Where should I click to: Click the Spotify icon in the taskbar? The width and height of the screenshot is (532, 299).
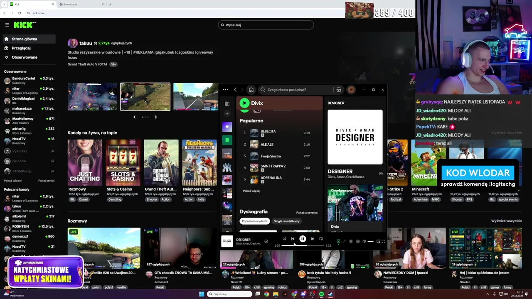(321, 294)
